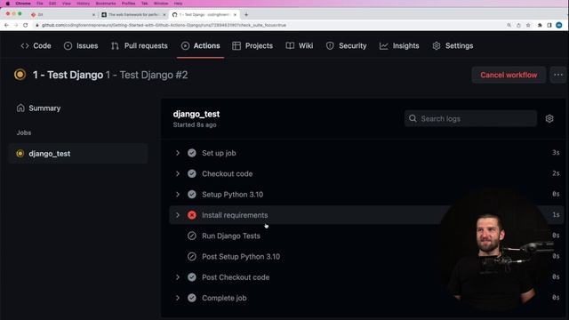569x320 pixels.
Task: Go to workflow Summary
Action: [x=38, y=108]
